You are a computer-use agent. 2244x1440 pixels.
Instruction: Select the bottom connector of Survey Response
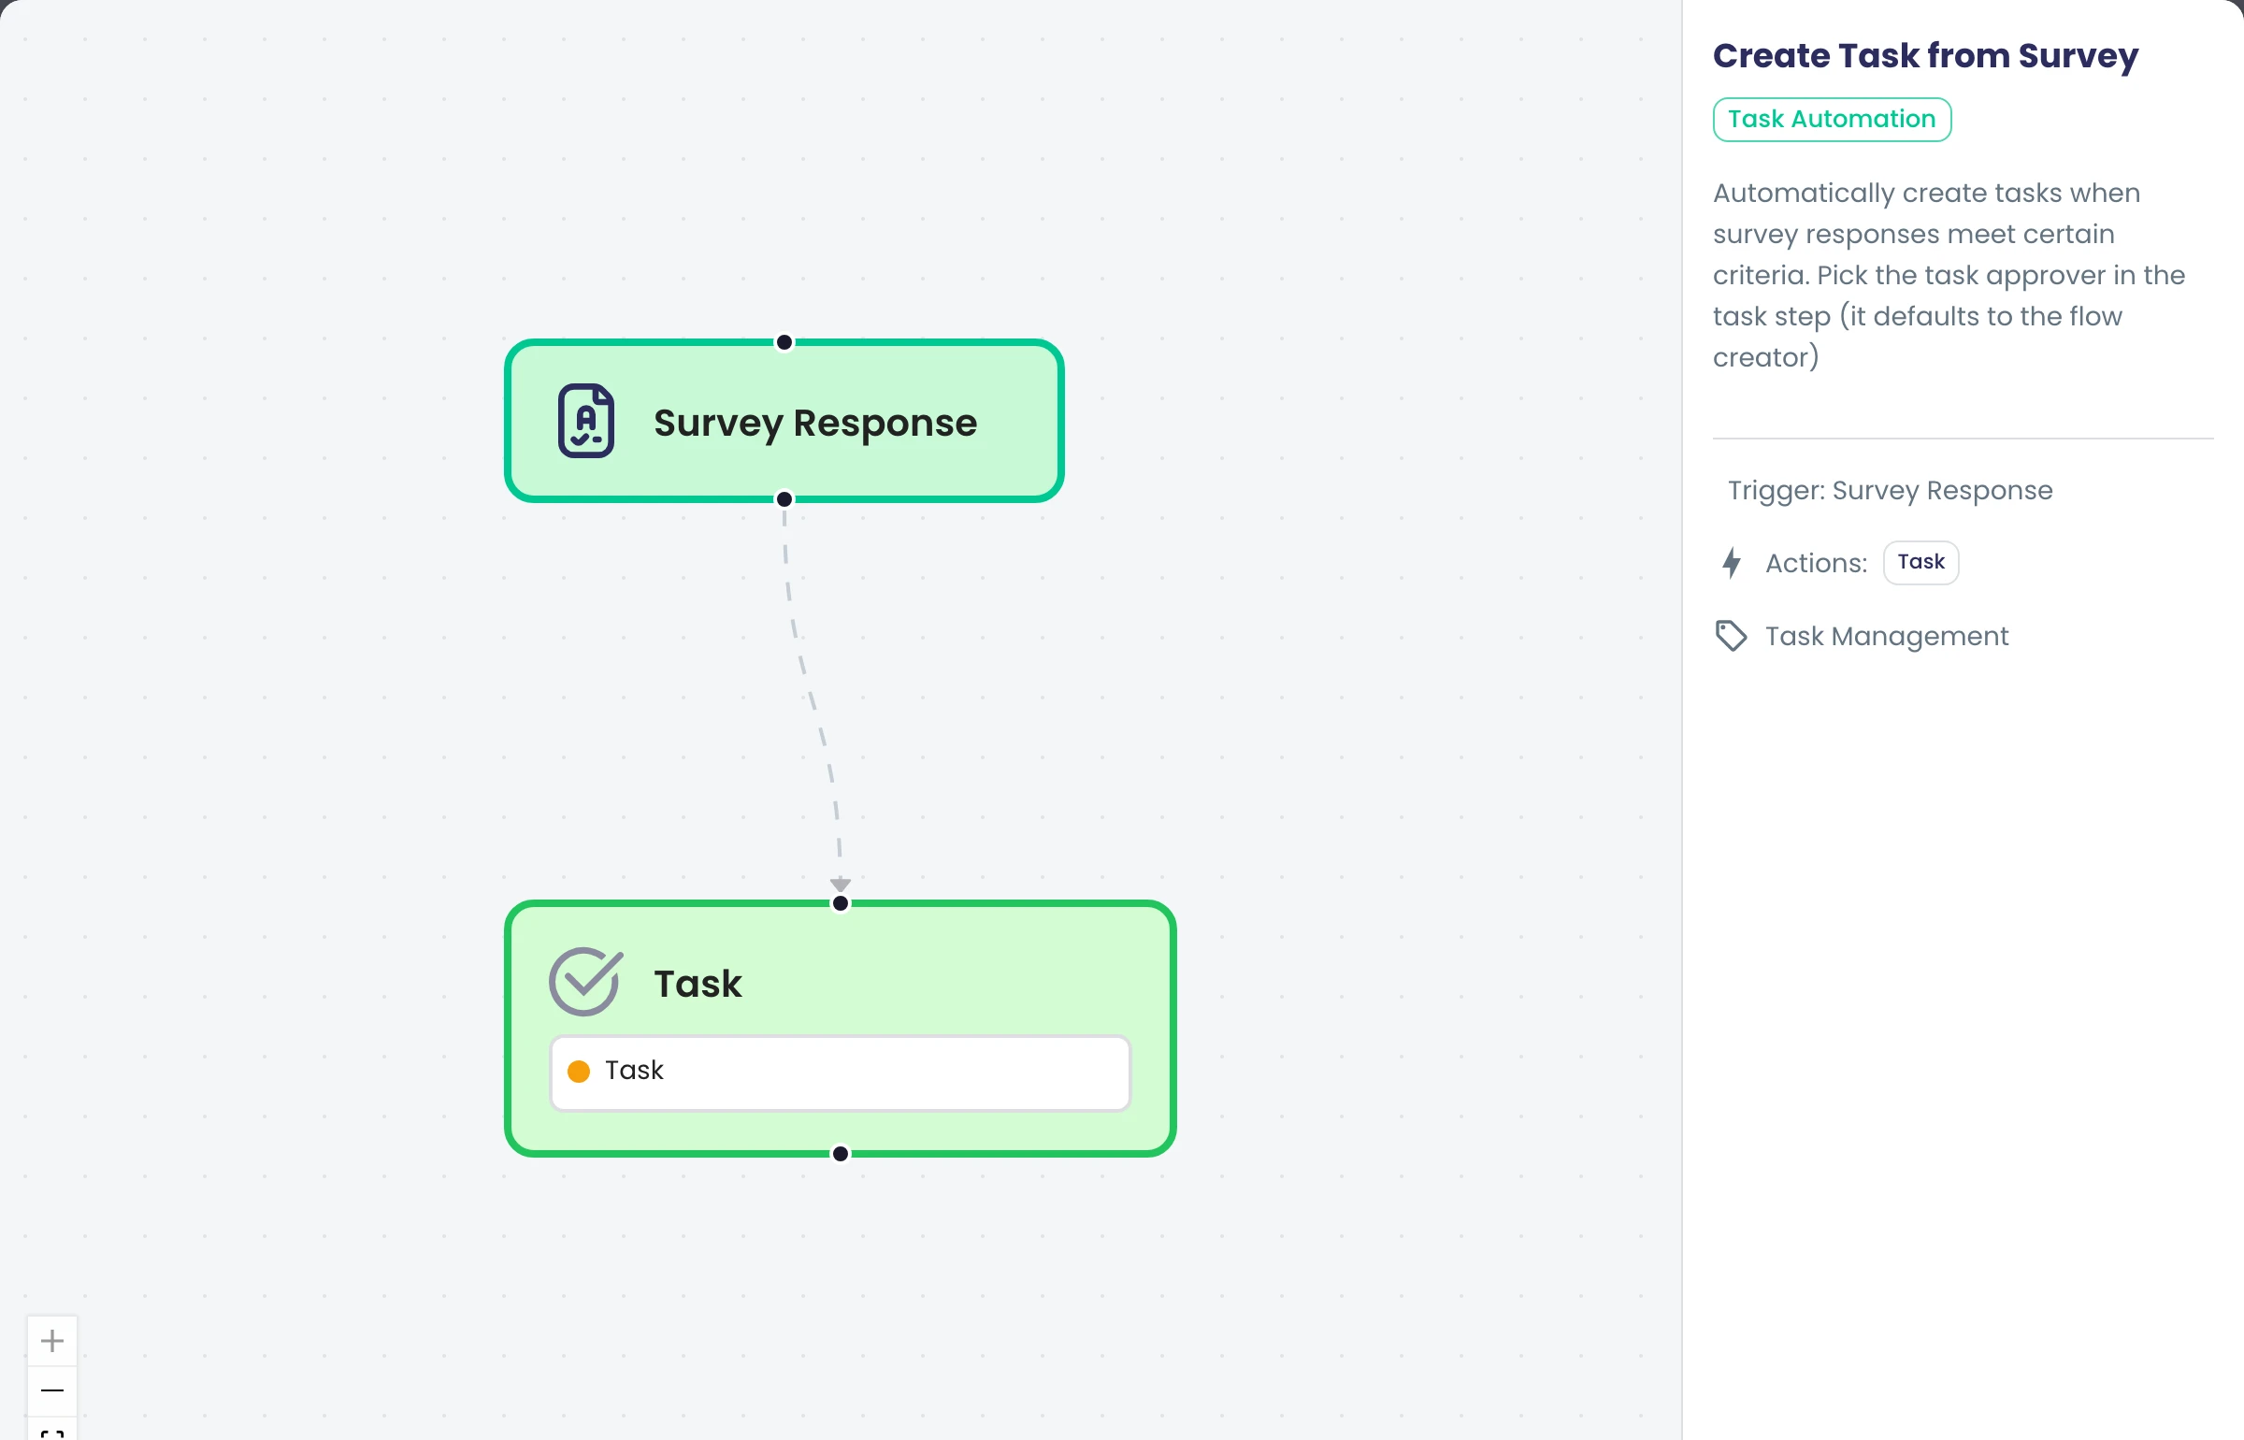784,499
